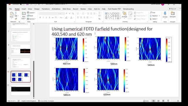Click the slide title text
This screenshot has width=188, height=106.
coord(102,32)
